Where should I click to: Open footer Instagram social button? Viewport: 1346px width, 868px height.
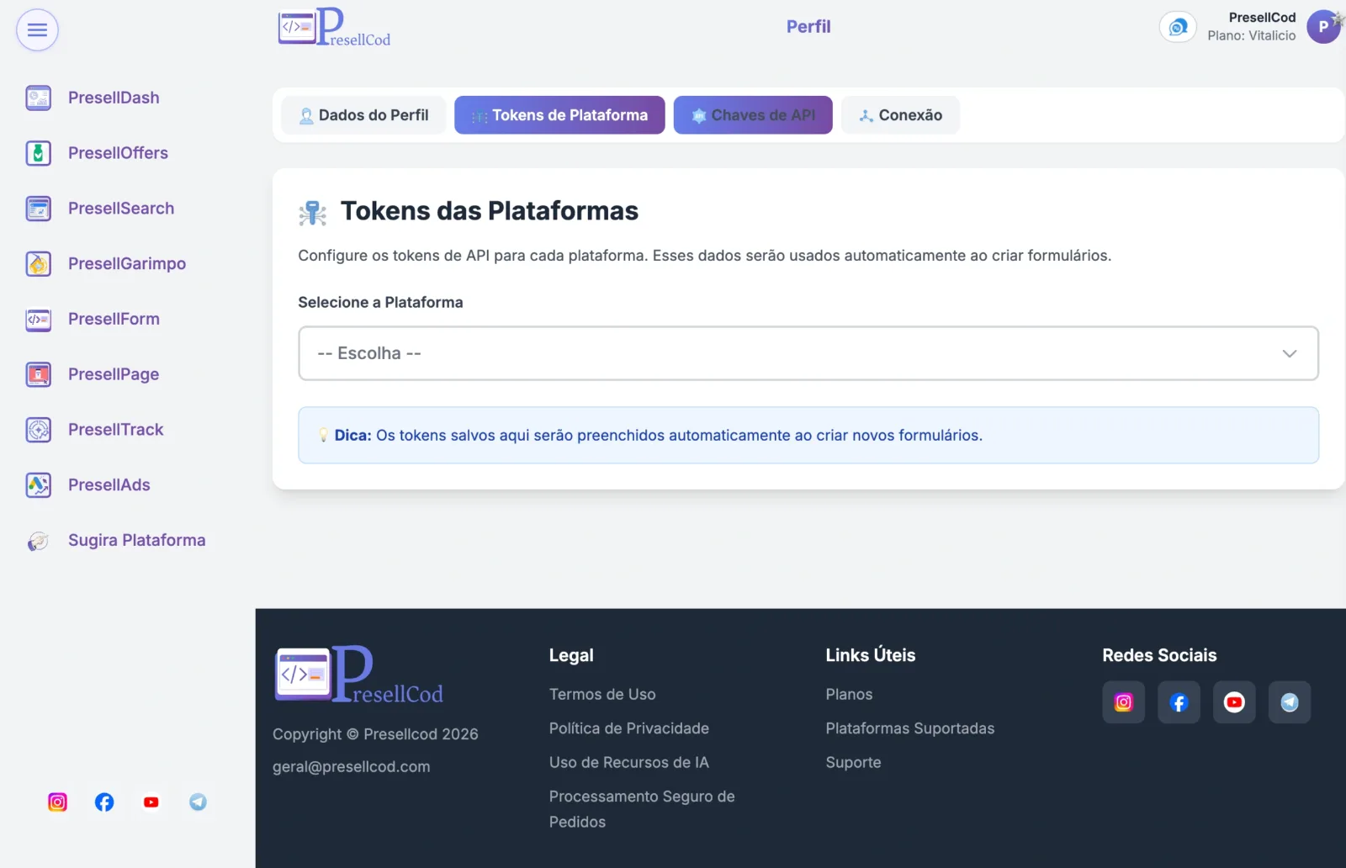(1124, 702)
